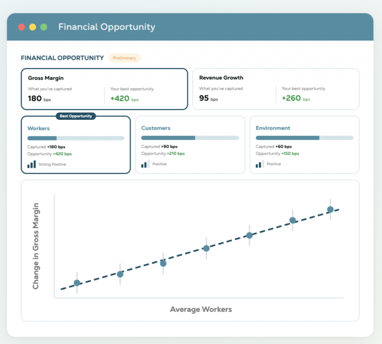Open the Environment opportunity card

coord(304,145)
